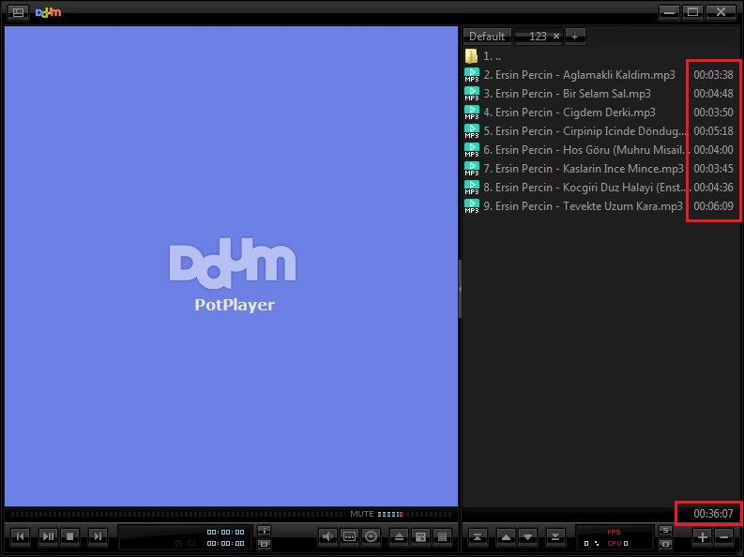744x557 pixels.
Task: Click the folder icon of entry 1
Action: [x=471, y=56]
